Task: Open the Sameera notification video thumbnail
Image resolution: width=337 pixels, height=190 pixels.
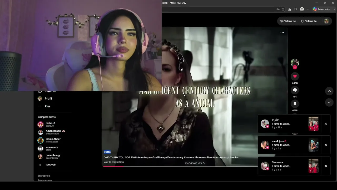Action: tap(313, 166)
